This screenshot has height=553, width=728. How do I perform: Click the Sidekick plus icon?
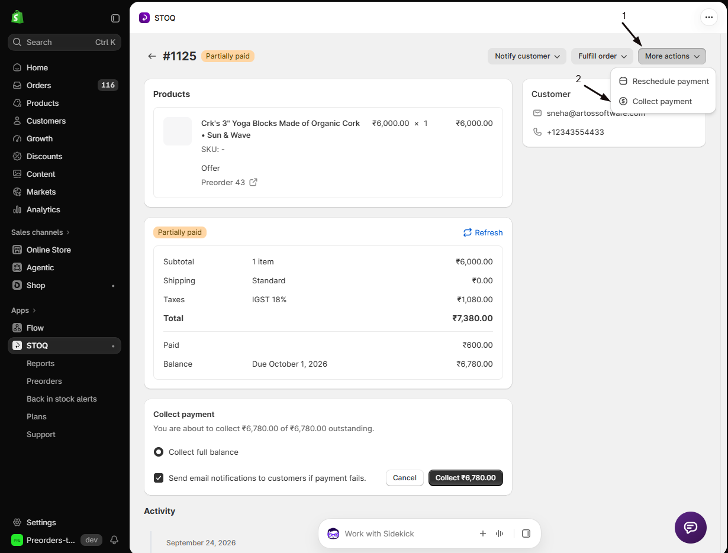click(x=483, y=533)
